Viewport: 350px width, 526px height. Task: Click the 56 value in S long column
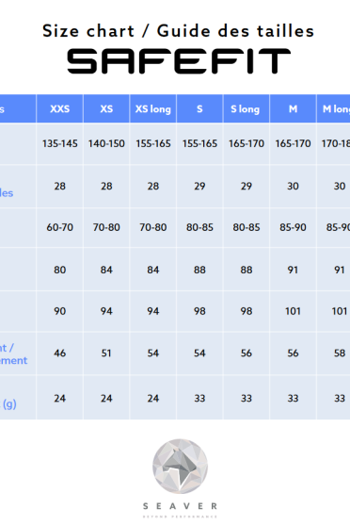coord(247,353)
